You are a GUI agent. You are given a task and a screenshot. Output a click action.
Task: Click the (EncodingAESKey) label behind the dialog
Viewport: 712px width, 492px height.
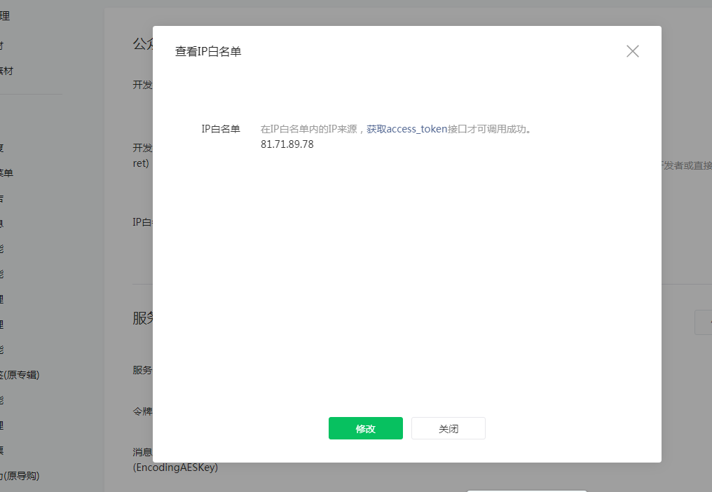pyautogui.click(x=175, y=467)
